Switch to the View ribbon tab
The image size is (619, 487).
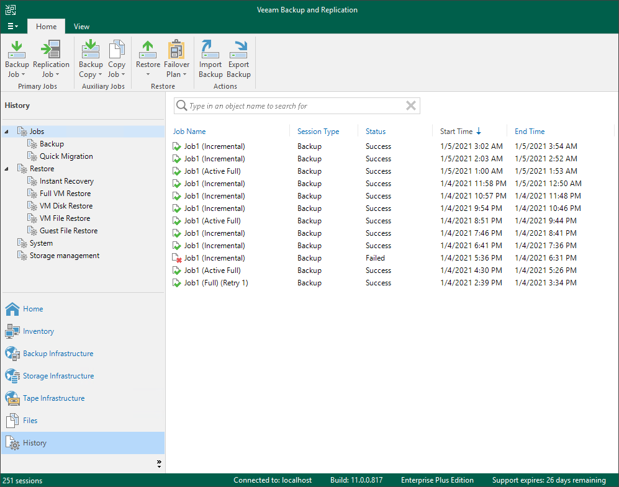click(x=81, y=27)
